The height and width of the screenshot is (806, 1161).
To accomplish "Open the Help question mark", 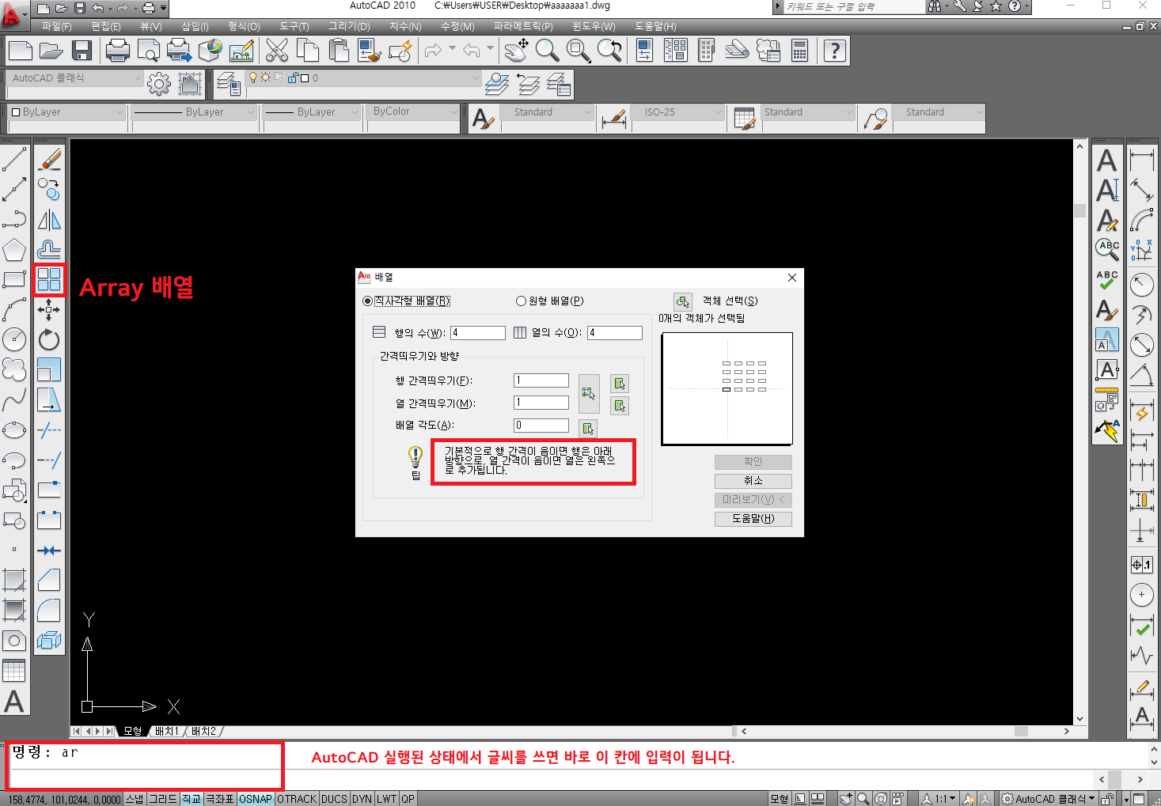I will point(834,51).
